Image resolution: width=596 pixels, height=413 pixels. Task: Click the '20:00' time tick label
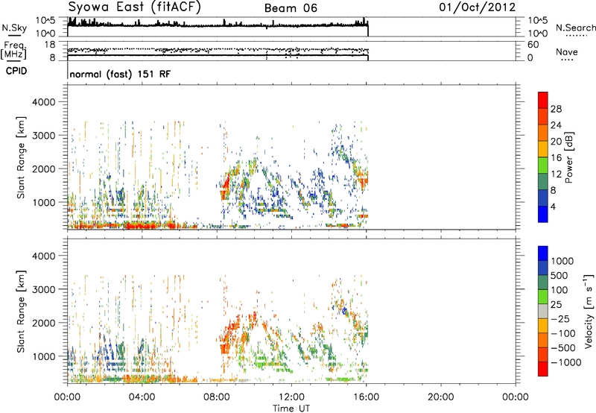click(x=440, y=397)
